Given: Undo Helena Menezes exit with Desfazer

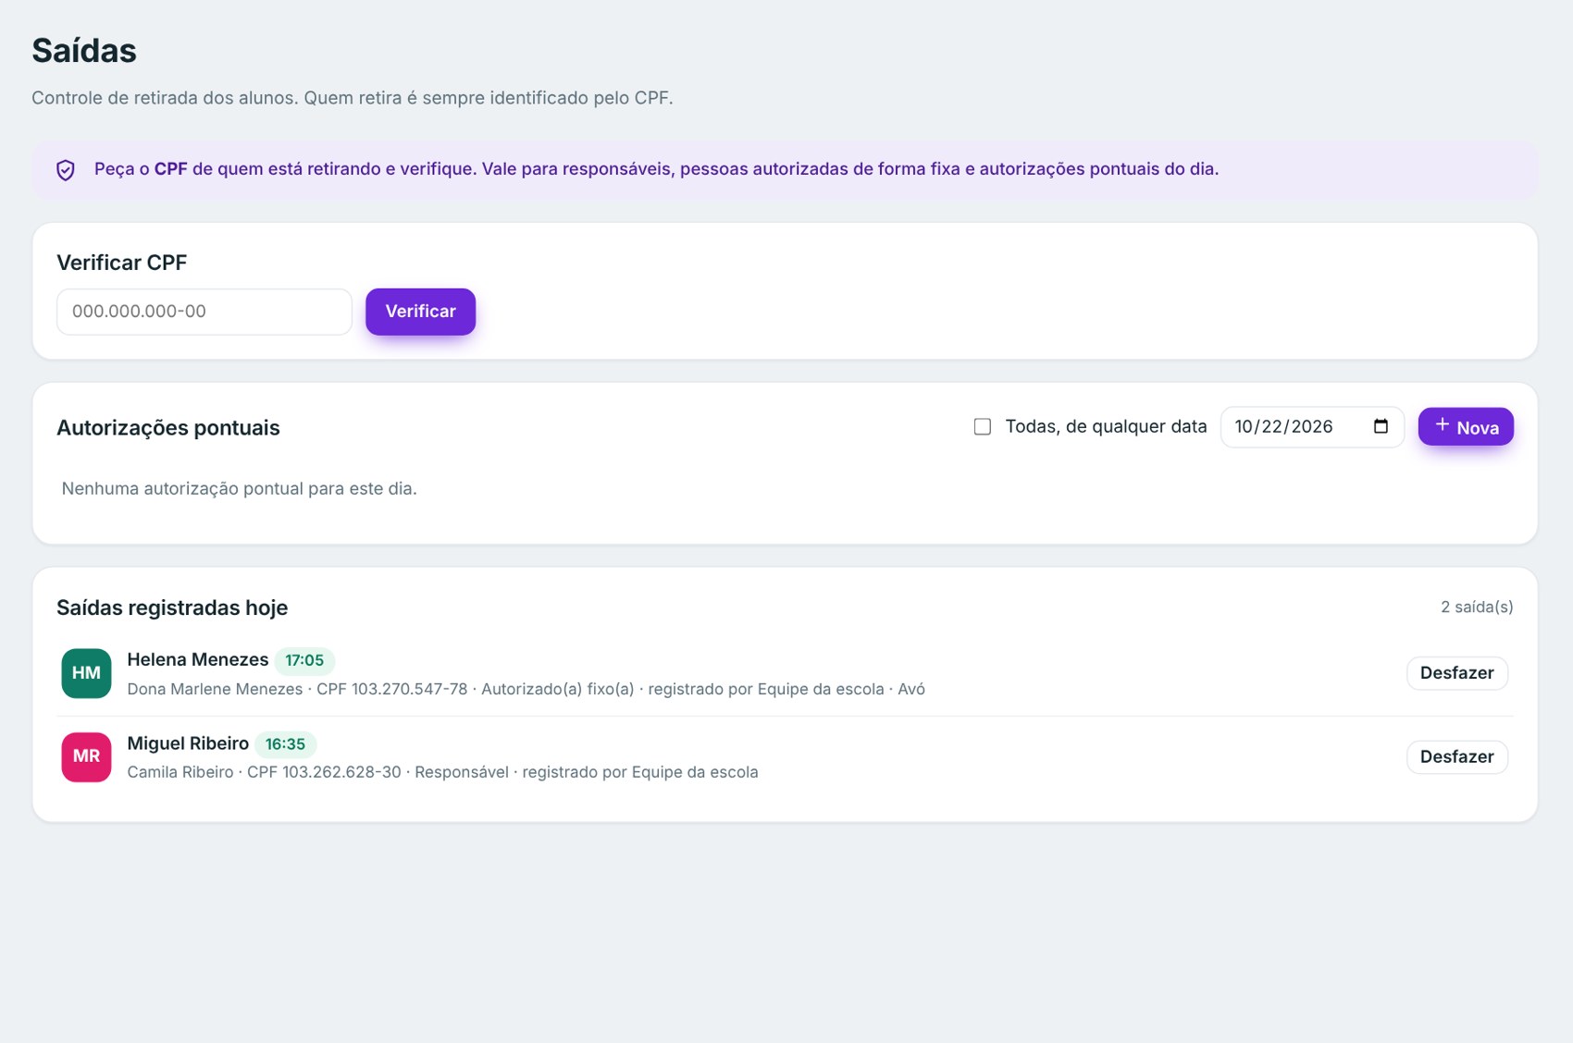Looking at the screenshot, I should coord(1456,673).
